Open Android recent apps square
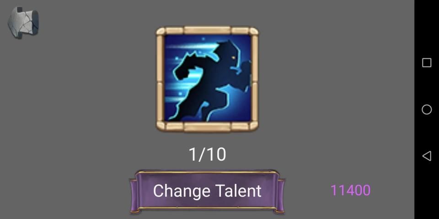439x219 pixels. (x=426, y=63)
